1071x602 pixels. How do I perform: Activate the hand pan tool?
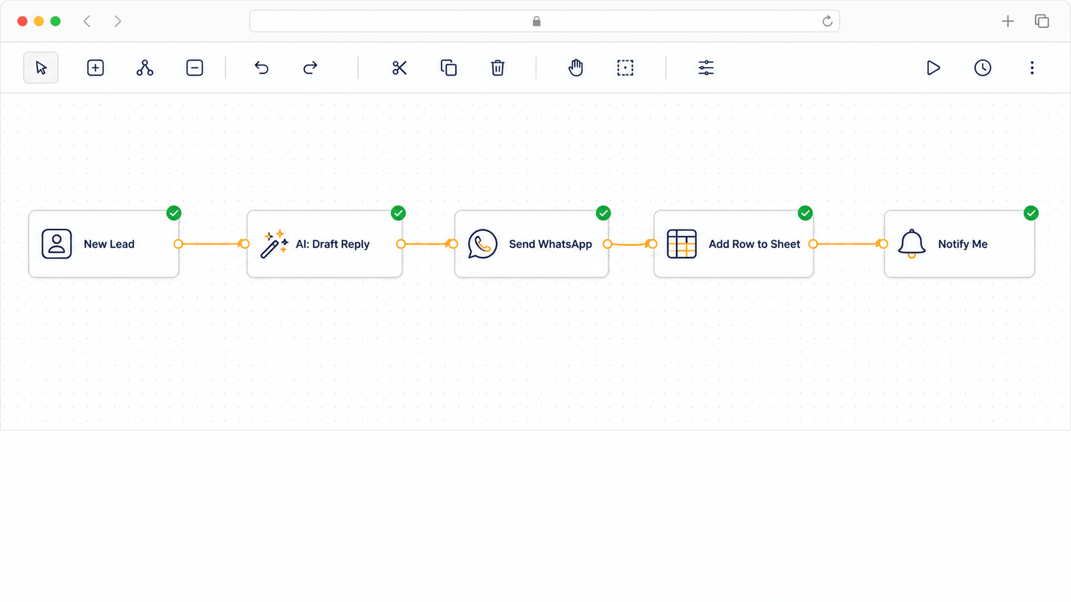(x=576, y=68)
